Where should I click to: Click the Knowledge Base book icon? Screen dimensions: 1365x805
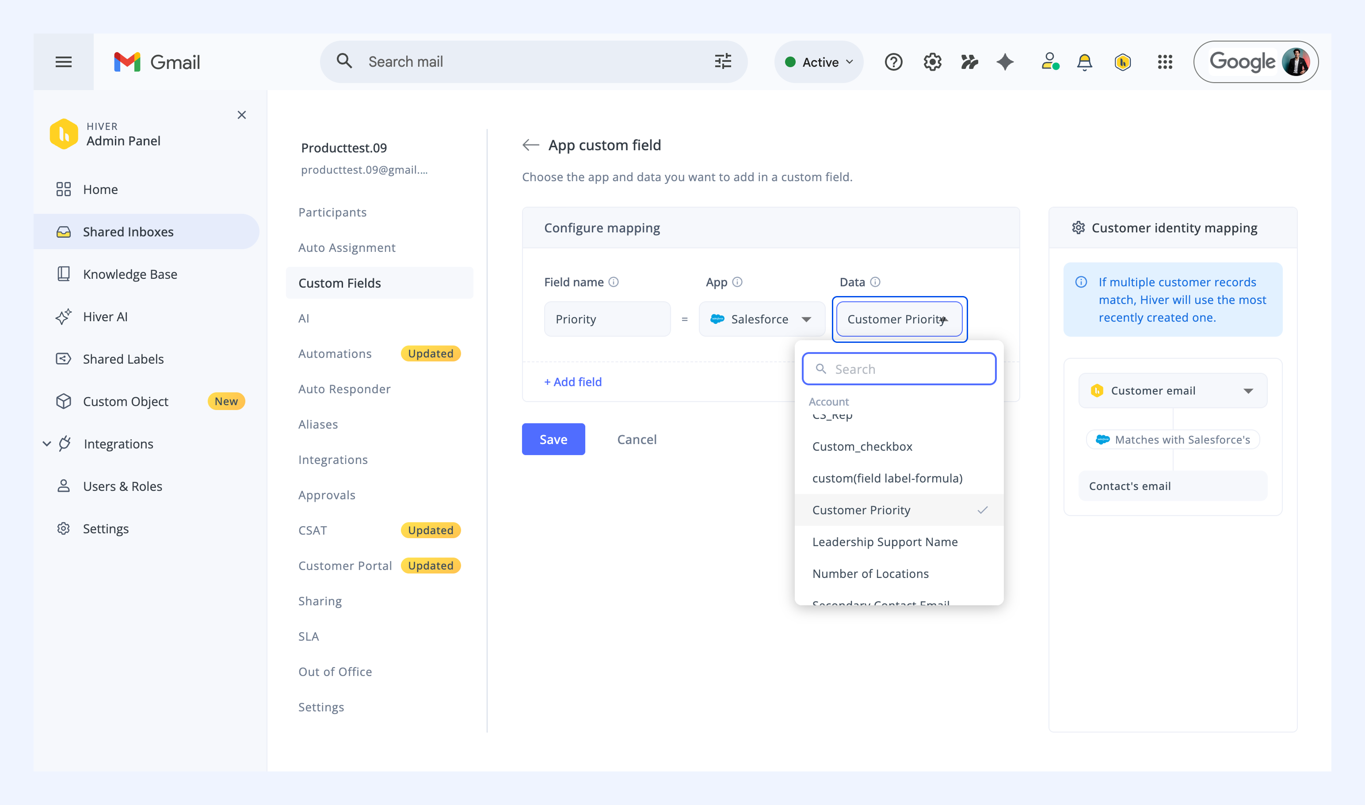coord(64,274)
